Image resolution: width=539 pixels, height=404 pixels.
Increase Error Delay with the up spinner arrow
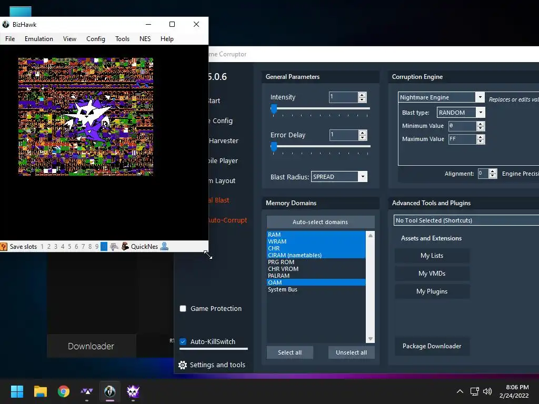(x=362, y=133)
